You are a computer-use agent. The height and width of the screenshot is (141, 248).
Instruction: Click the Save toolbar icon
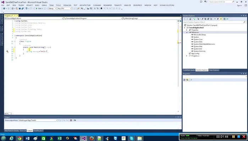click(20, 9)
